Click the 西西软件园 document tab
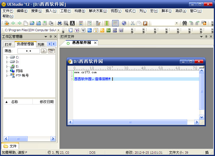Viewport: 215px width, 156px height. pos(82,43)
